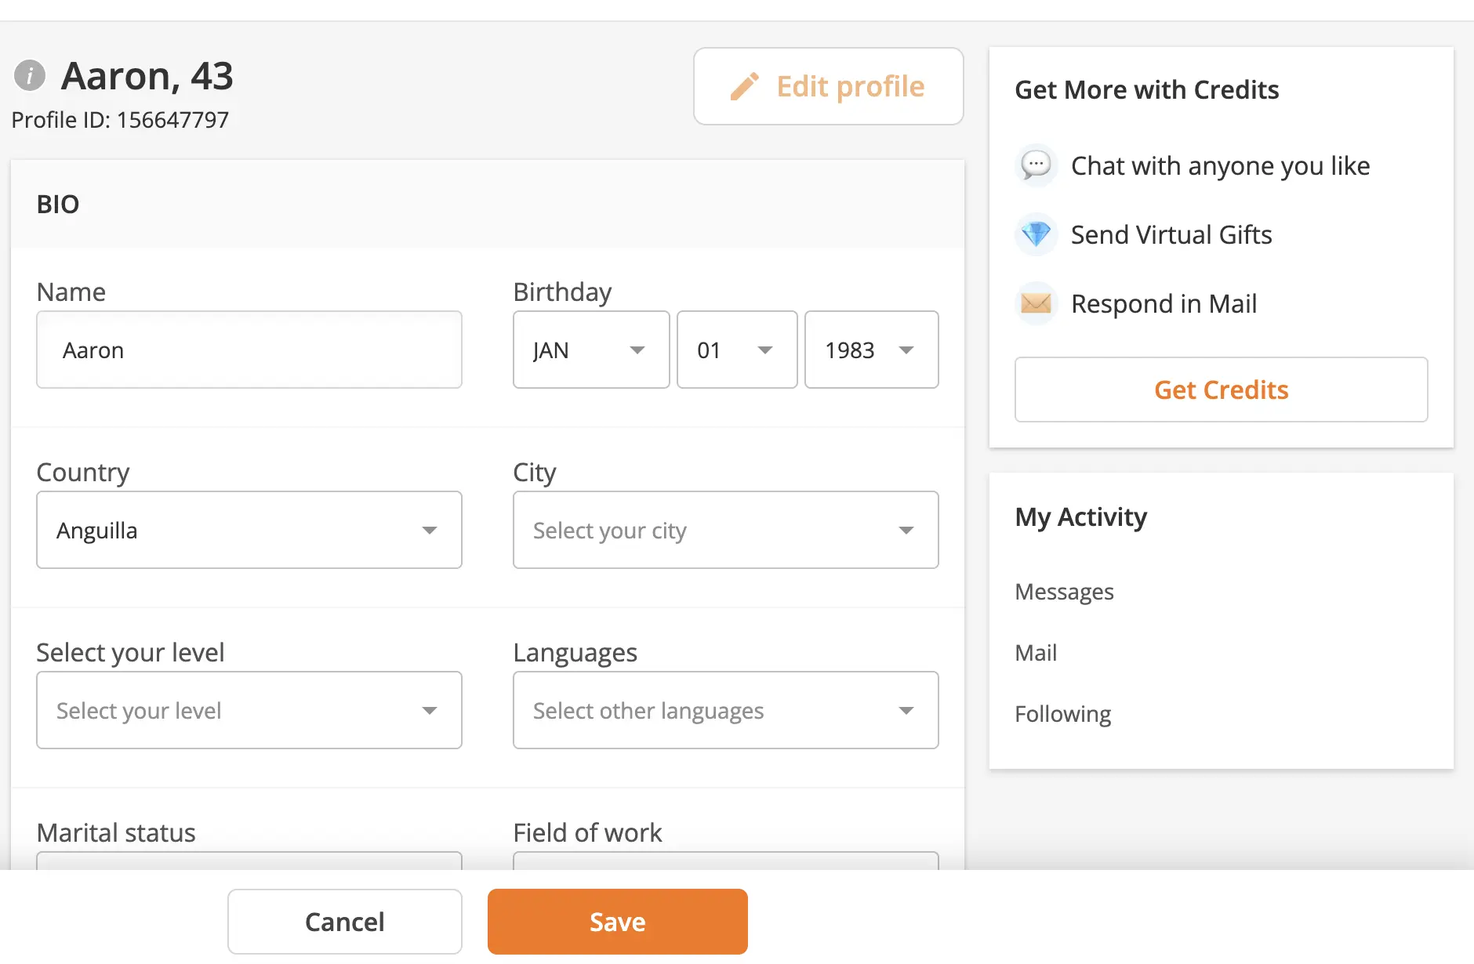Click the blue diamond gift icon
The image size is (1474, 964).
tap(1036, 234)
